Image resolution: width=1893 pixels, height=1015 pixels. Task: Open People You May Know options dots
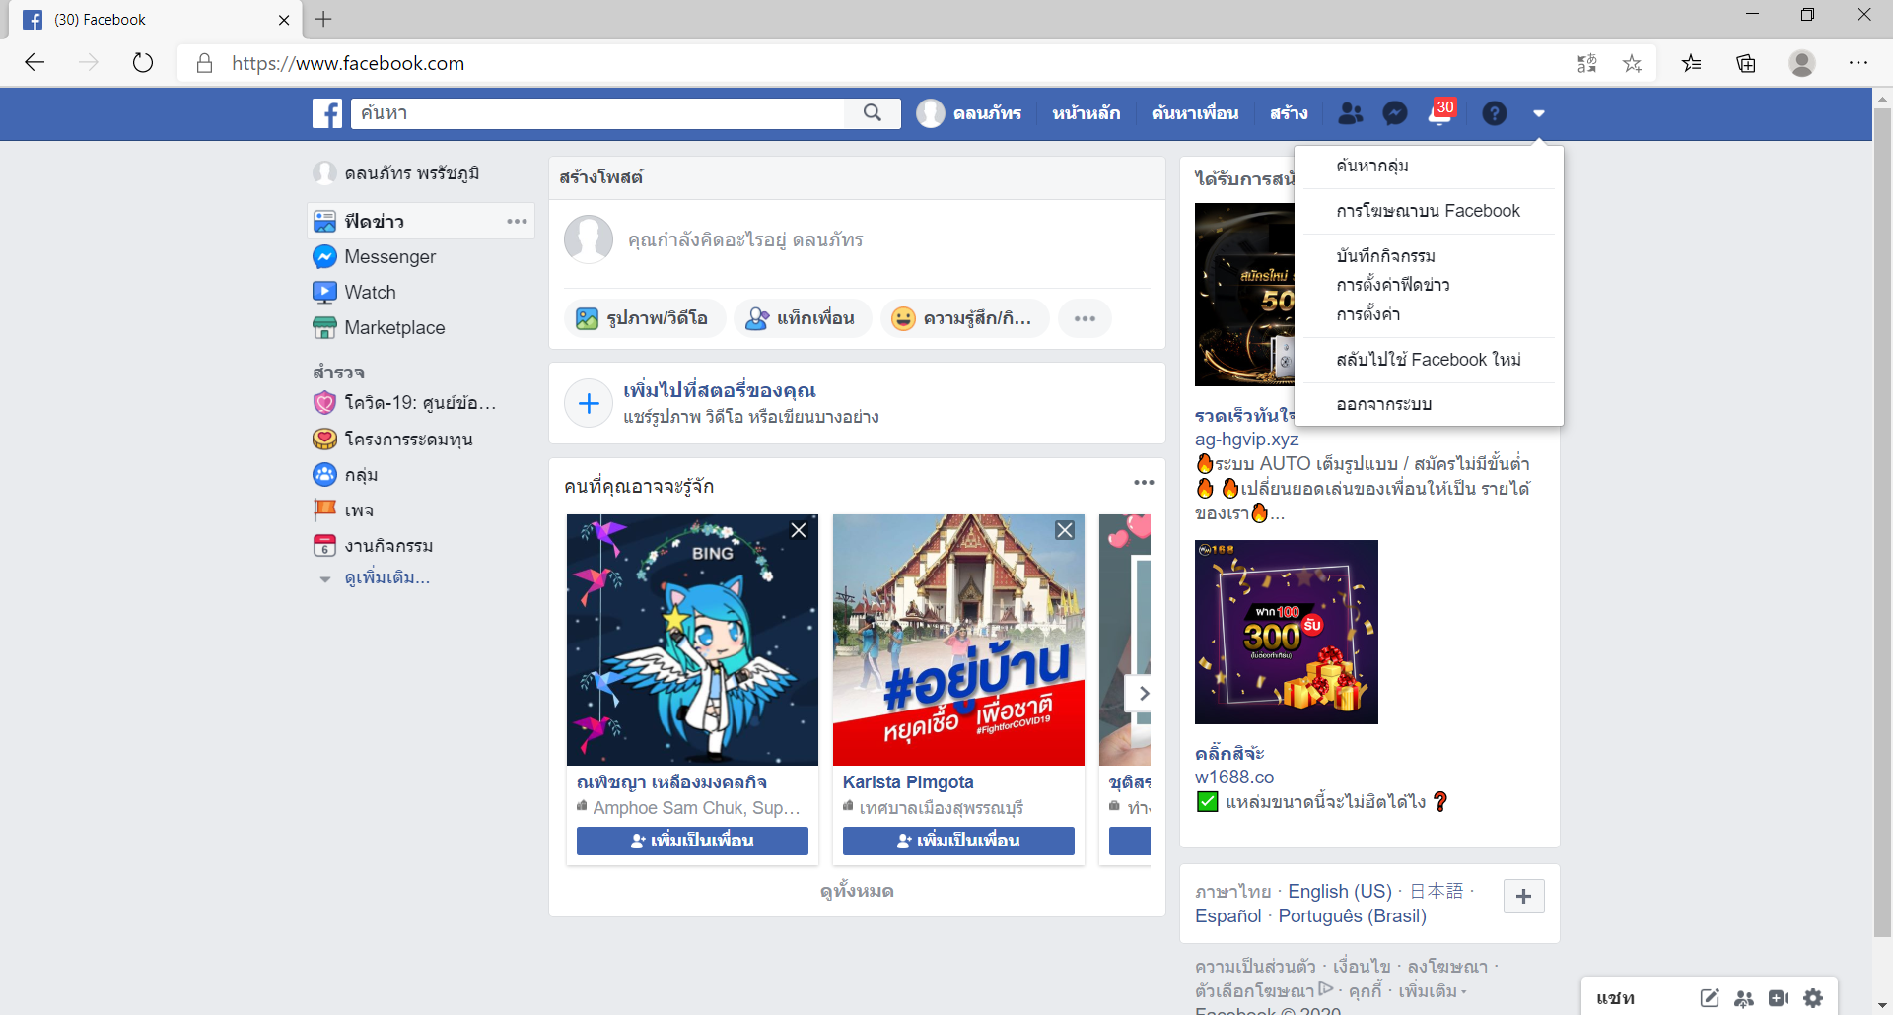1144,482
